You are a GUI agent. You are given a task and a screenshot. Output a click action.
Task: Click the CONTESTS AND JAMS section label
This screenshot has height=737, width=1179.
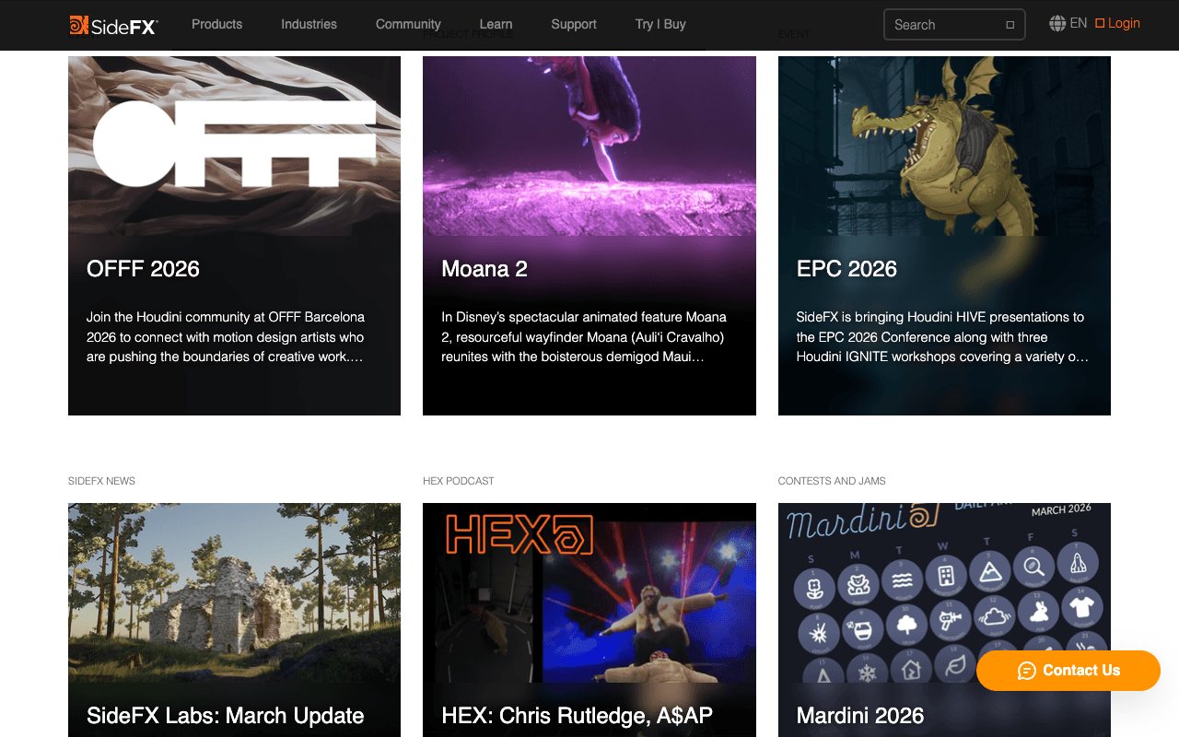click(832, 481)
